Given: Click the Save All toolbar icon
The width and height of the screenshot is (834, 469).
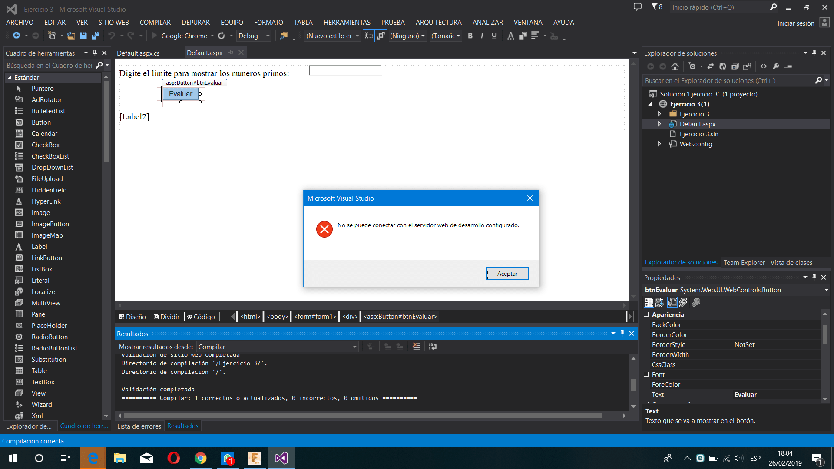Looking at the screenshot, I should 96,36.
